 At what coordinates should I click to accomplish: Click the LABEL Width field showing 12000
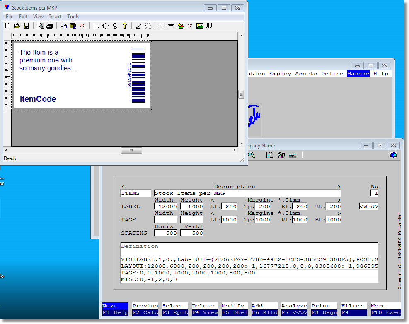(166, 206)
